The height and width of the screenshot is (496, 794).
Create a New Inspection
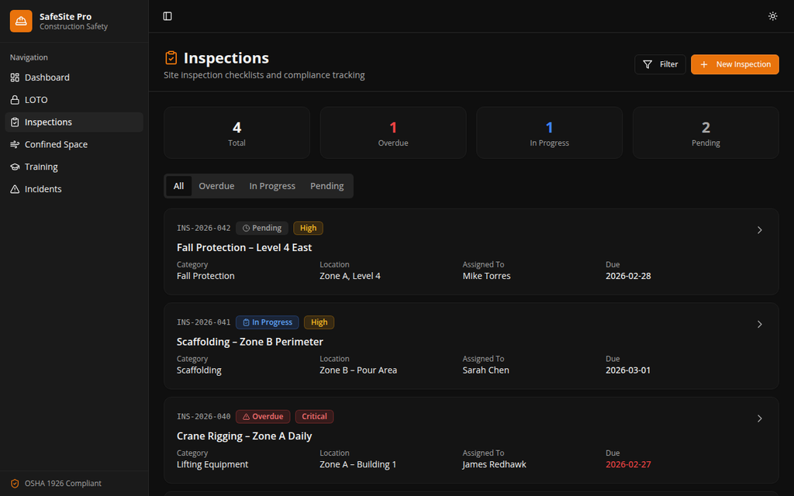point(734,64)
